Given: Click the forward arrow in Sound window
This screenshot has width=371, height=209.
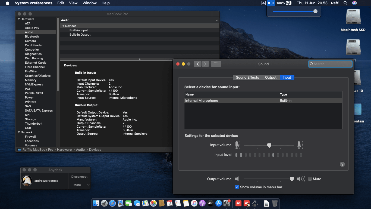Looking at the screenshot, I should tap(205, 64).
